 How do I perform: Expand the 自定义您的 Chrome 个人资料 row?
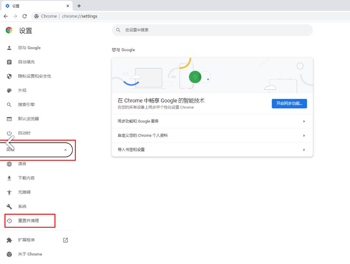click(x=212, y=135)
